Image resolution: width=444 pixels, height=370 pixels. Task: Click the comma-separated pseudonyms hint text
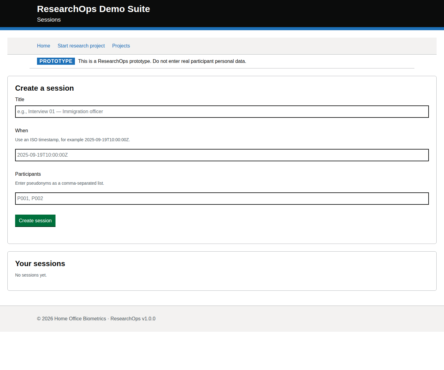(60, 183)
